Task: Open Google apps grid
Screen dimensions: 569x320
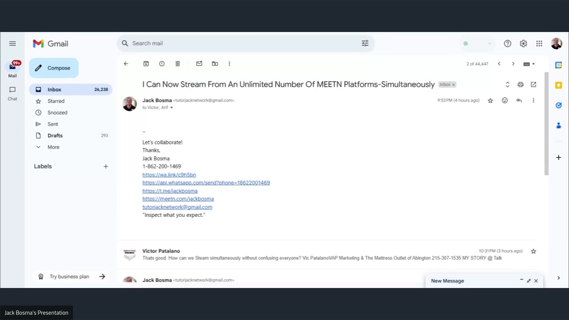Action: click(539, 44)
